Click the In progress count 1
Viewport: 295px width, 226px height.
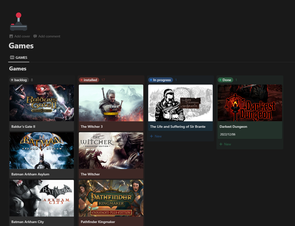point(176,80)
